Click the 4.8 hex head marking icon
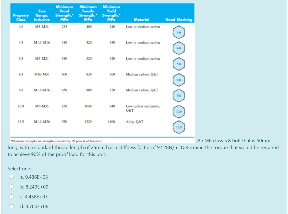The height and width of the screenshot is (214, 288). pos(178,48)
